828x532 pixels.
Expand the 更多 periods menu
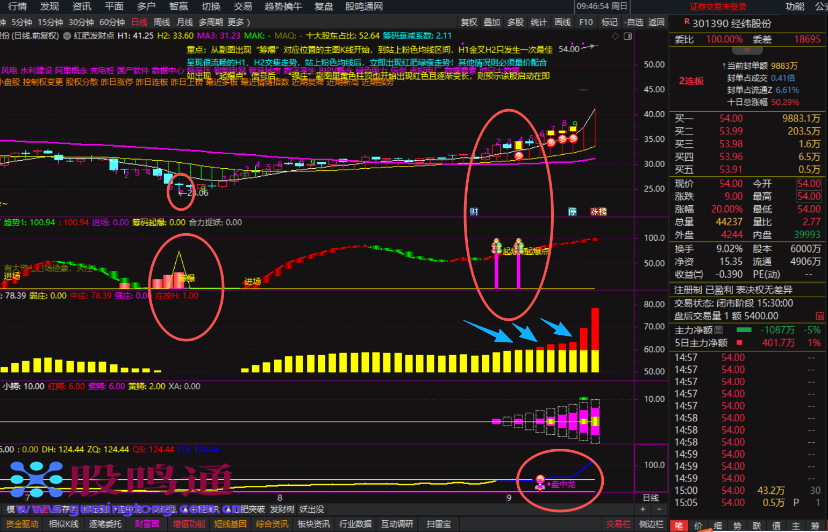point(239,22)
